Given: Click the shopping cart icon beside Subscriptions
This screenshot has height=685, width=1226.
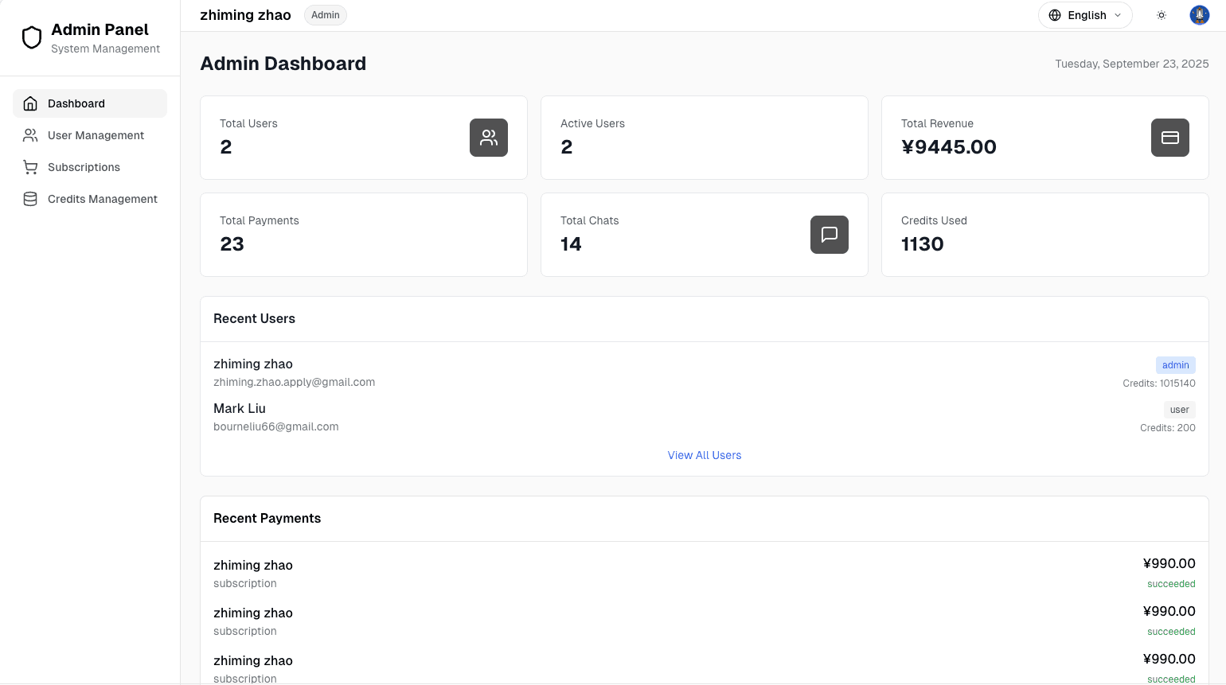Looking at the screenshot, I should (x=30, y=167).
